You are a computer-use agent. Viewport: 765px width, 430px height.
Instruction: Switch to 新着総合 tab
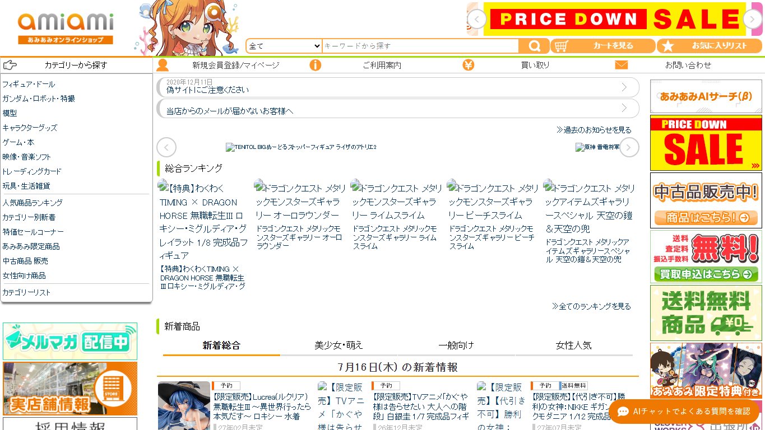tap(221, 345)
